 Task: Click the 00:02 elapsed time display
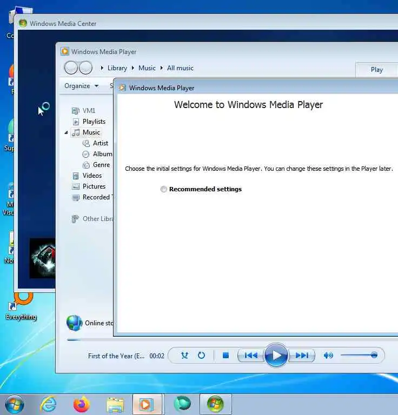point(157,356)
